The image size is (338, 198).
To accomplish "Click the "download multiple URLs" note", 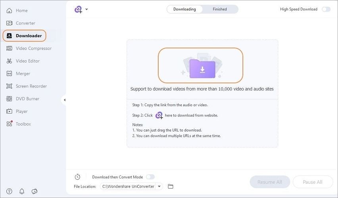I will pos(177,136).
